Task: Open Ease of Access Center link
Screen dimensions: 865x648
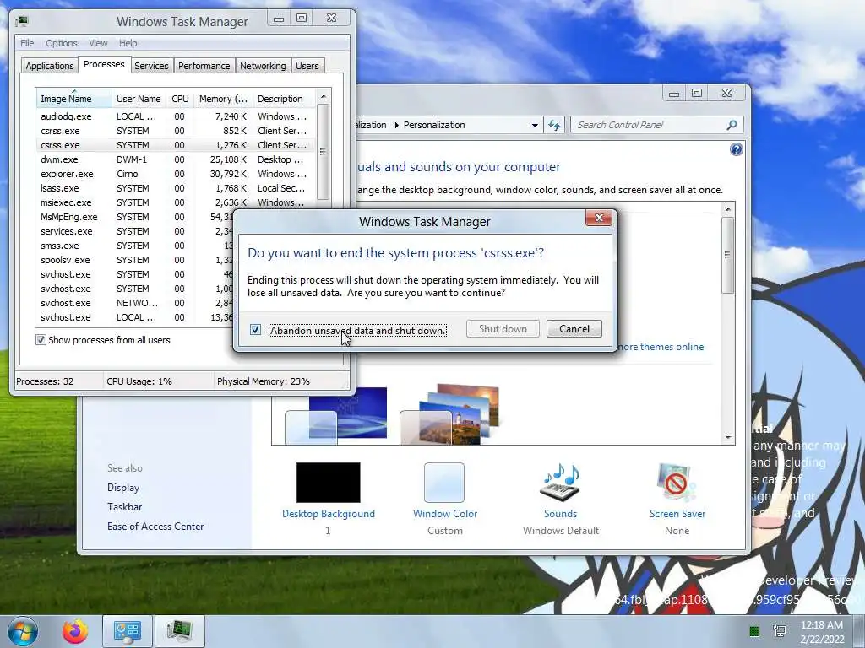Action: point(155,526)
